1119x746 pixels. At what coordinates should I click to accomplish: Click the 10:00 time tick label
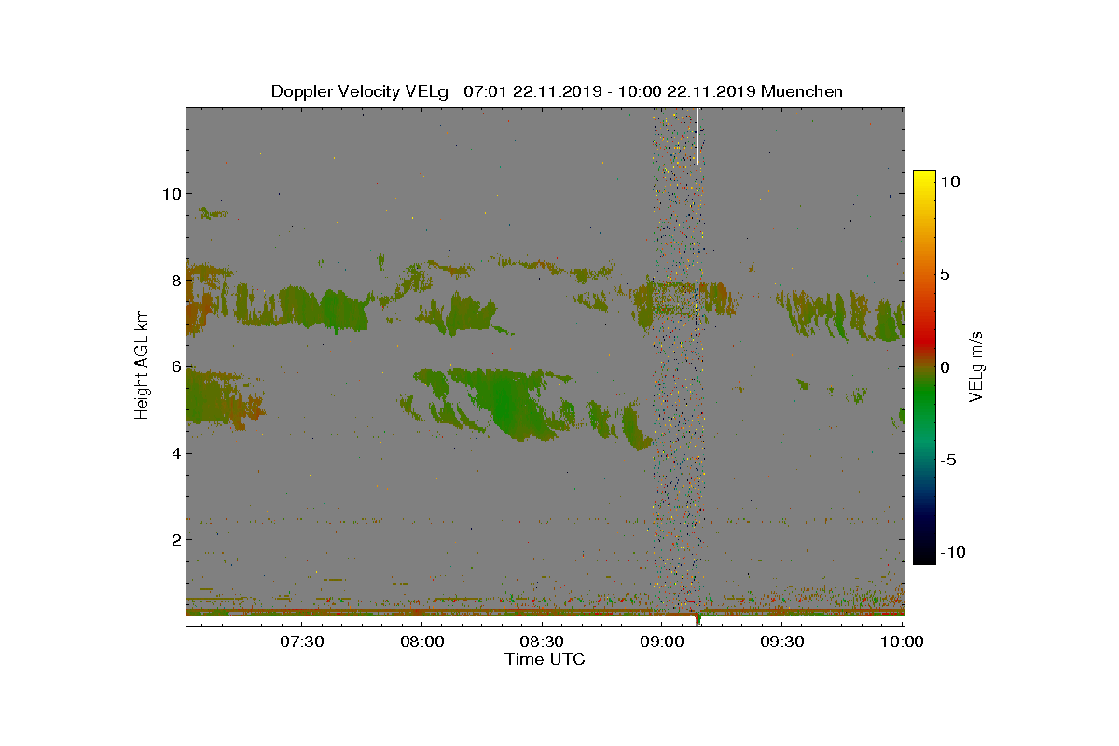coord(902,642)
